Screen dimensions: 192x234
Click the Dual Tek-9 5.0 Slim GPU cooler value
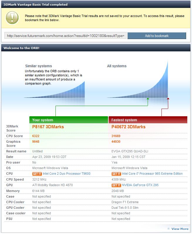coord(125,208)
